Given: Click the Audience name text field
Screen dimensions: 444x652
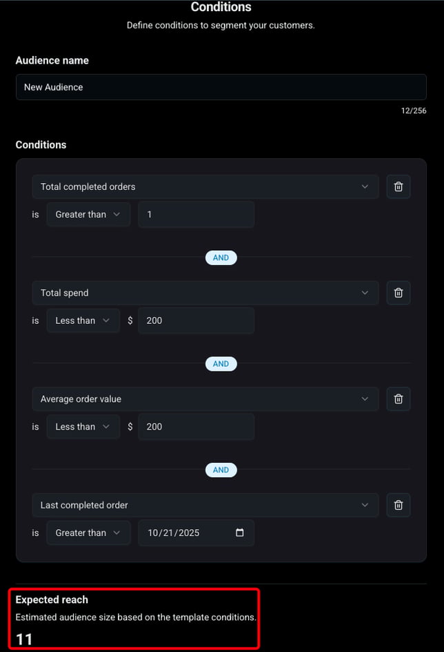Looking at the screenshot, I should 221,87.
